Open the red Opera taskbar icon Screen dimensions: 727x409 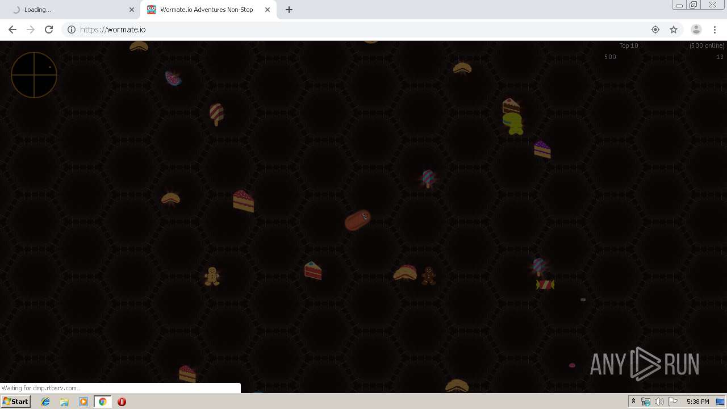(122, 402)
